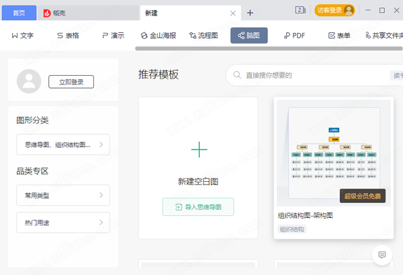Viewport: 403px width, 275px height.
Task: Expand the 常用类型 section
Action: [x=62, y=195]
